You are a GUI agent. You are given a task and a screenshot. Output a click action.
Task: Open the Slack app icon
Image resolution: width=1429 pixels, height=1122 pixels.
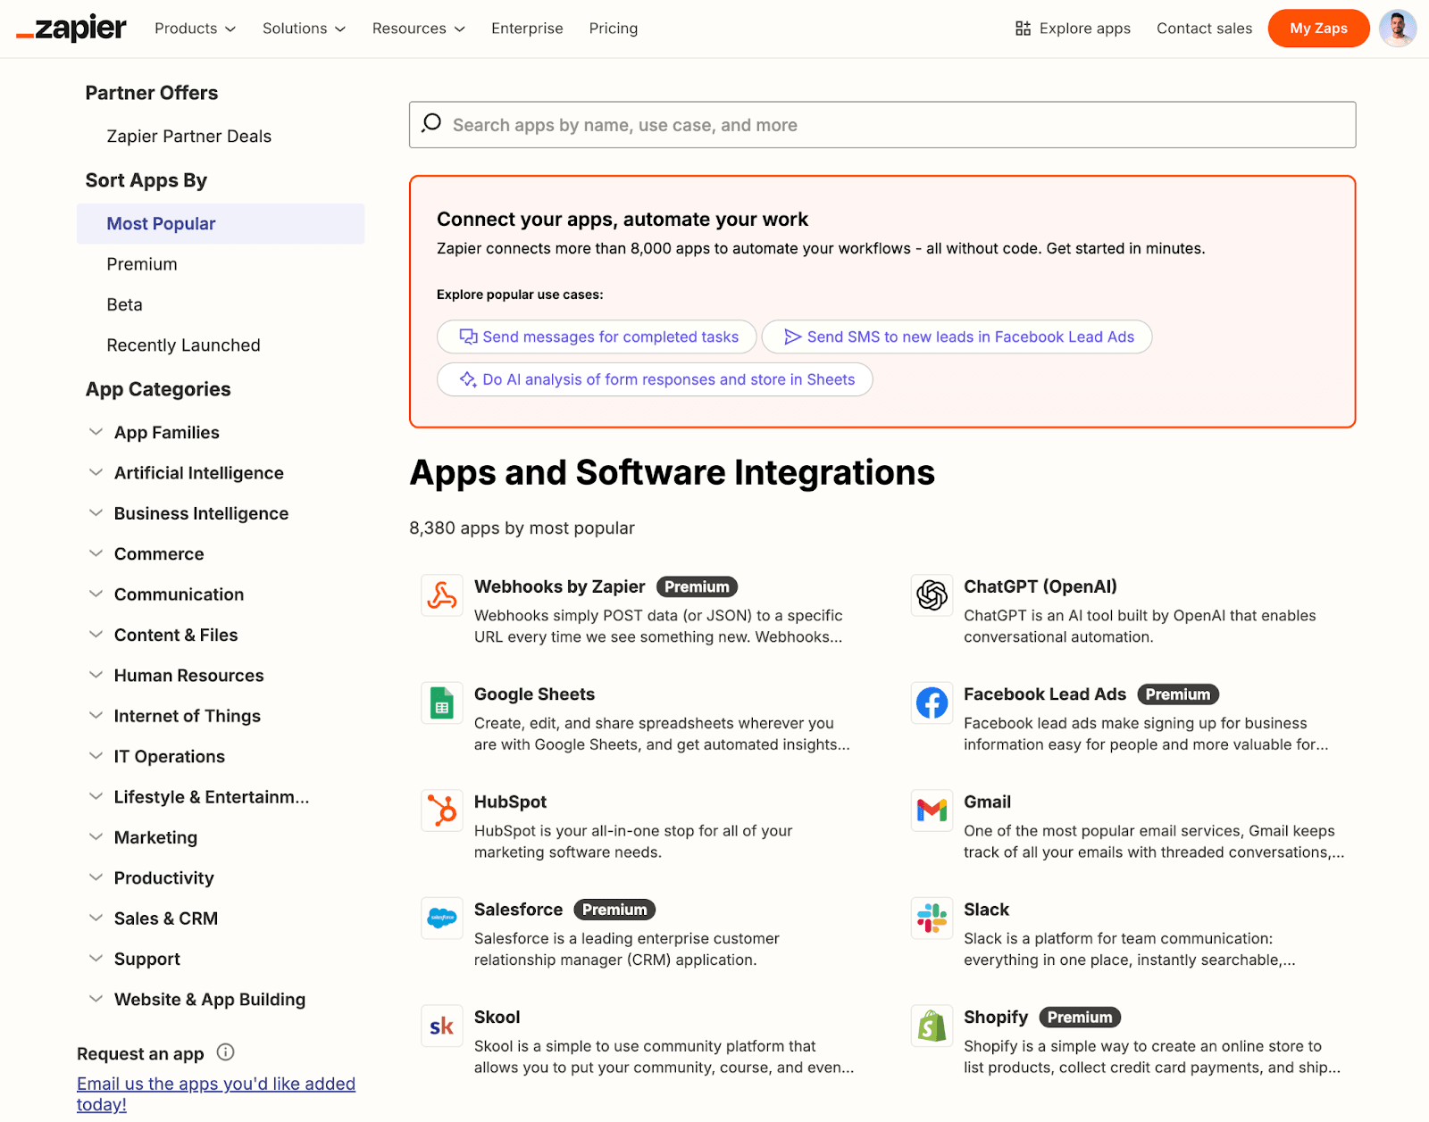pos(932,918)
